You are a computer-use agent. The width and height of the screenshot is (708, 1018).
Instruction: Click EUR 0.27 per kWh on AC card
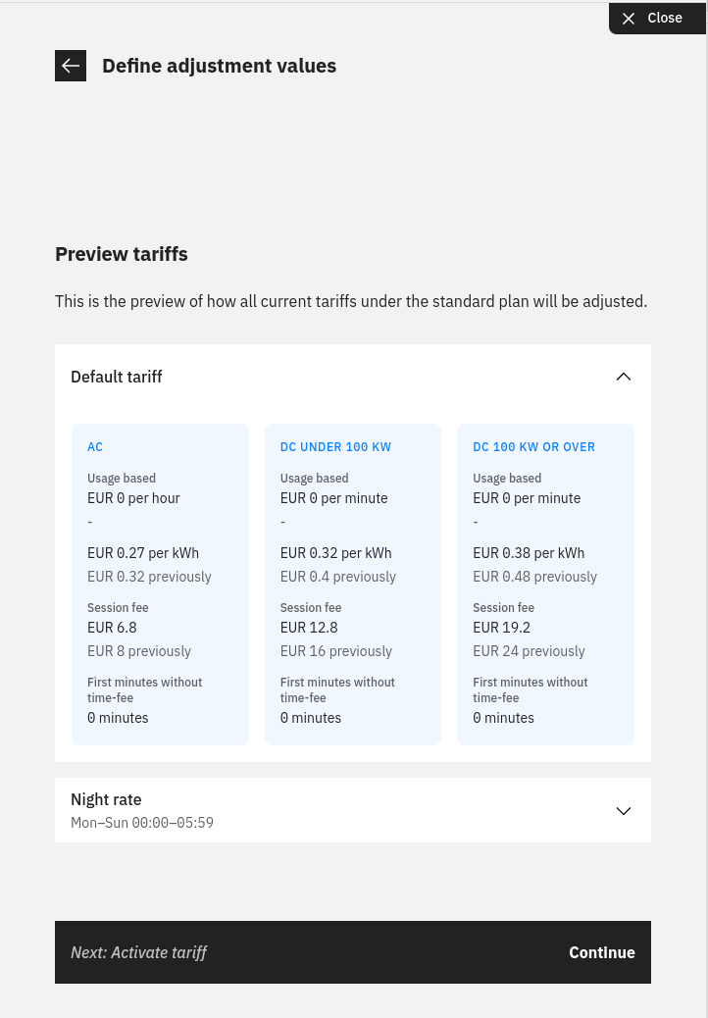tap(143, 553)
